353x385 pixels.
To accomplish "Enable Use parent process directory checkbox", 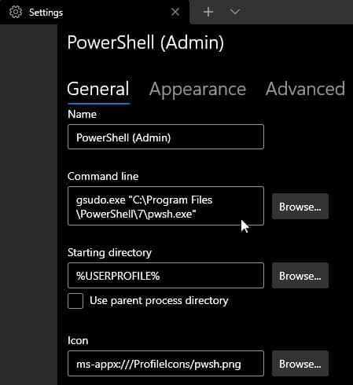I will (75, 301).
